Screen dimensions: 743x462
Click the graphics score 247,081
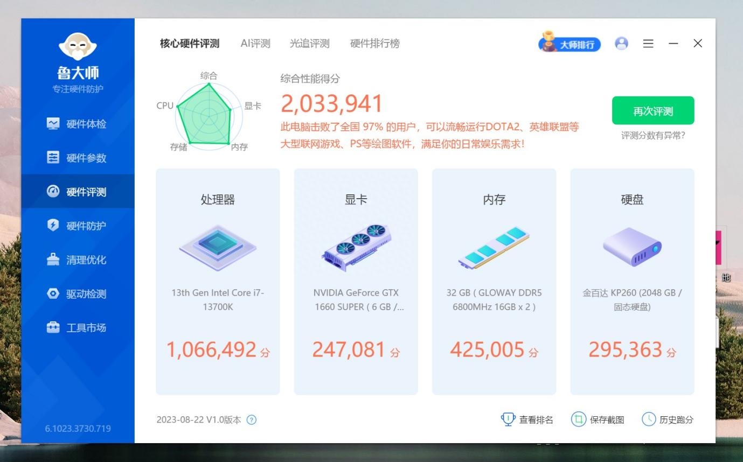[349, 350]
